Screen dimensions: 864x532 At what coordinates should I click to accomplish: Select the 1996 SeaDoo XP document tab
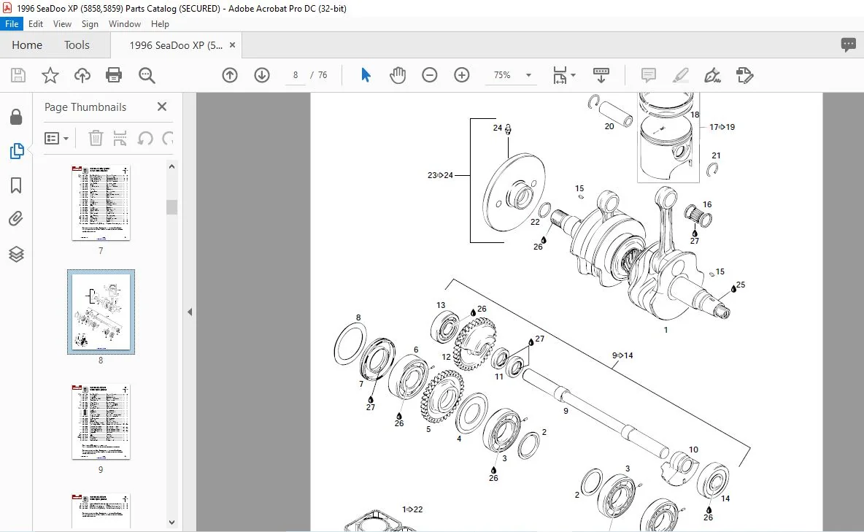coord(176,45)
